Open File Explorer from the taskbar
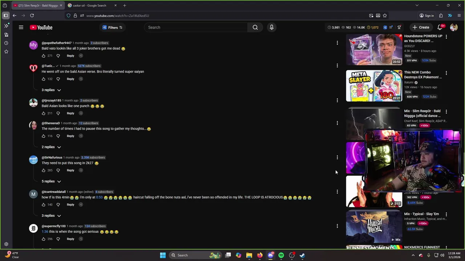 [x=249, y=255]
